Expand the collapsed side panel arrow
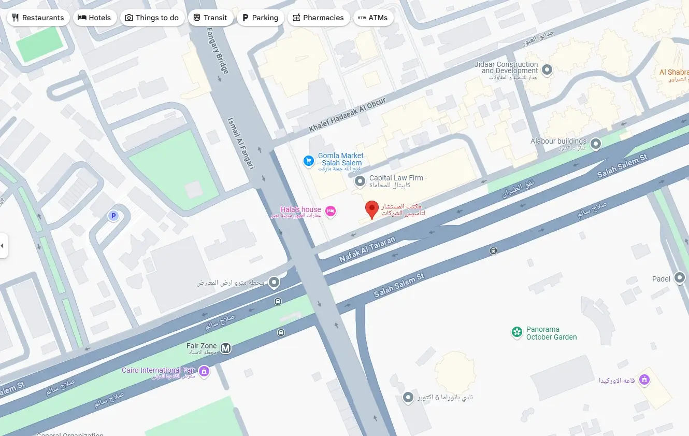689x436 pixels. (3, 245)
